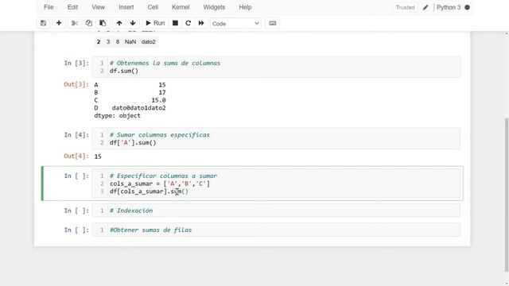509x286 pixels.
Task: Restart the kernel circular arrow icon
Action: (188, 23)
